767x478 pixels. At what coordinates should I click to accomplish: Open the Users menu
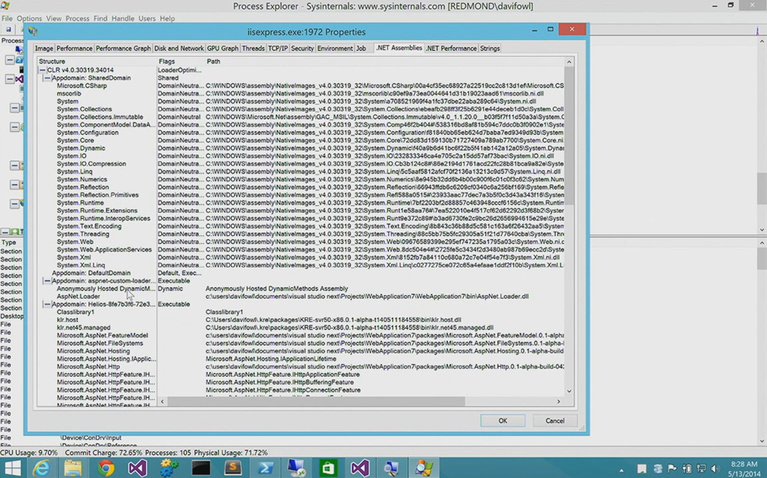click(147, 18)
